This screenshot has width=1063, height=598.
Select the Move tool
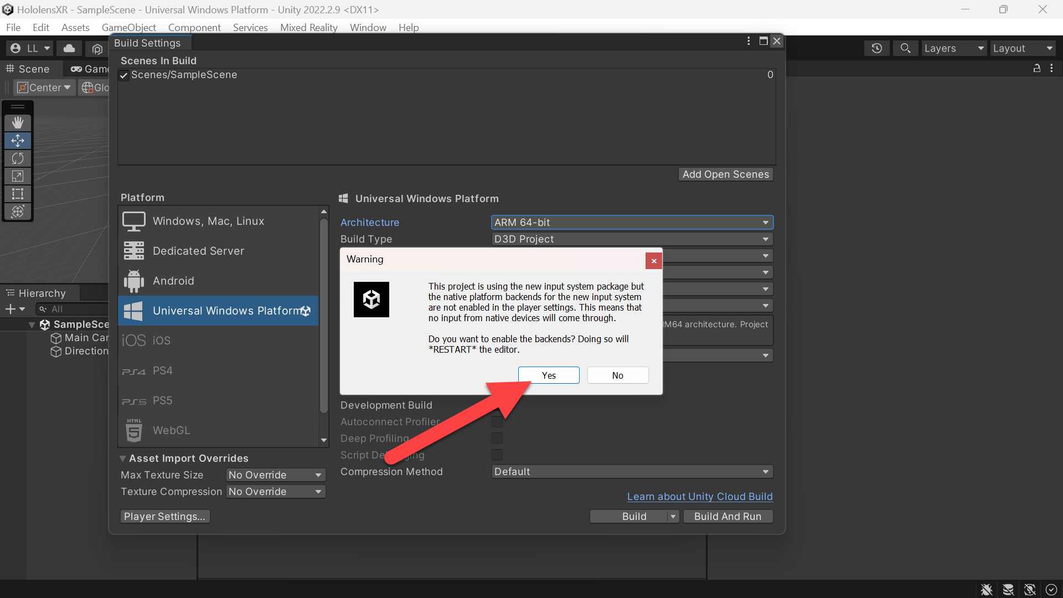(x=18, y=141)
